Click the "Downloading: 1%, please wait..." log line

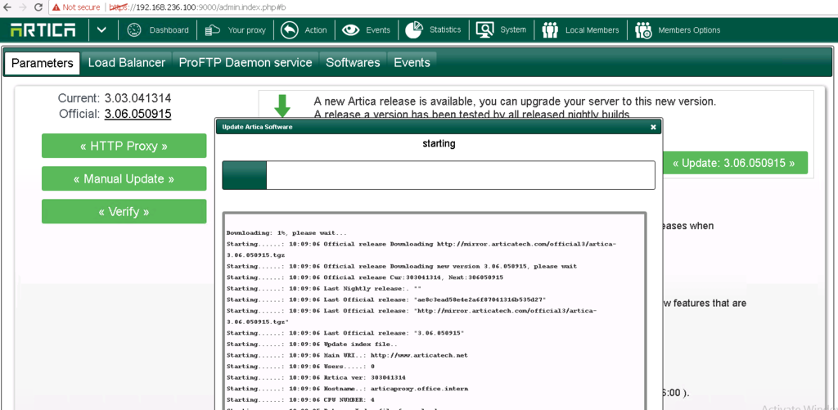click(286, 233)
